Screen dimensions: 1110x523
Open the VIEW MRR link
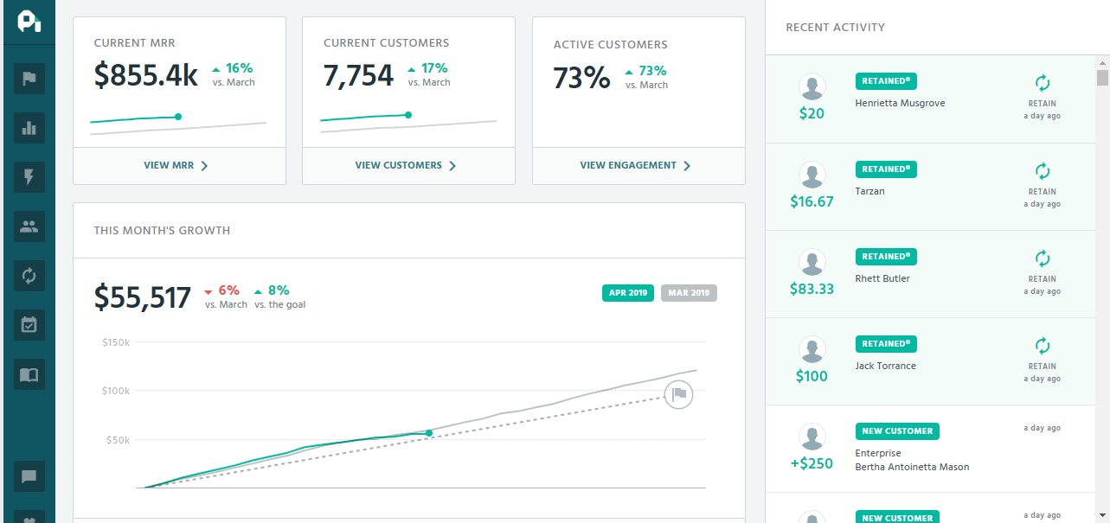[178, 165]
